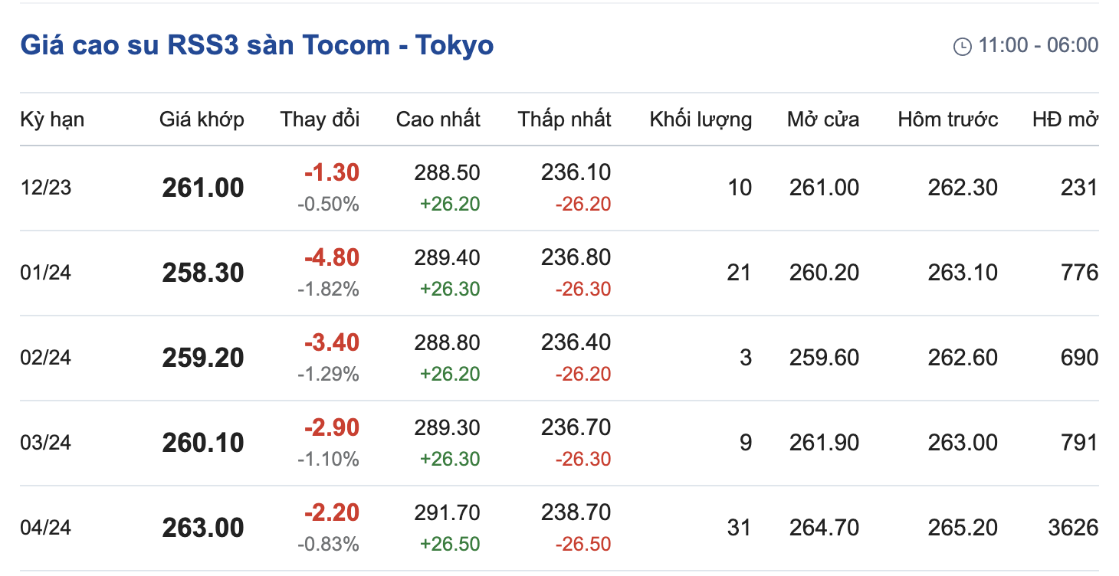Click the 3626 open interest value
Viewport: 1119px width, 576px height.
pyautogui.click(x=1073, y=528)
